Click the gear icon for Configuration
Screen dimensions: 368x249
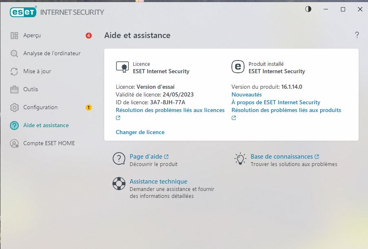pos(14,108)
